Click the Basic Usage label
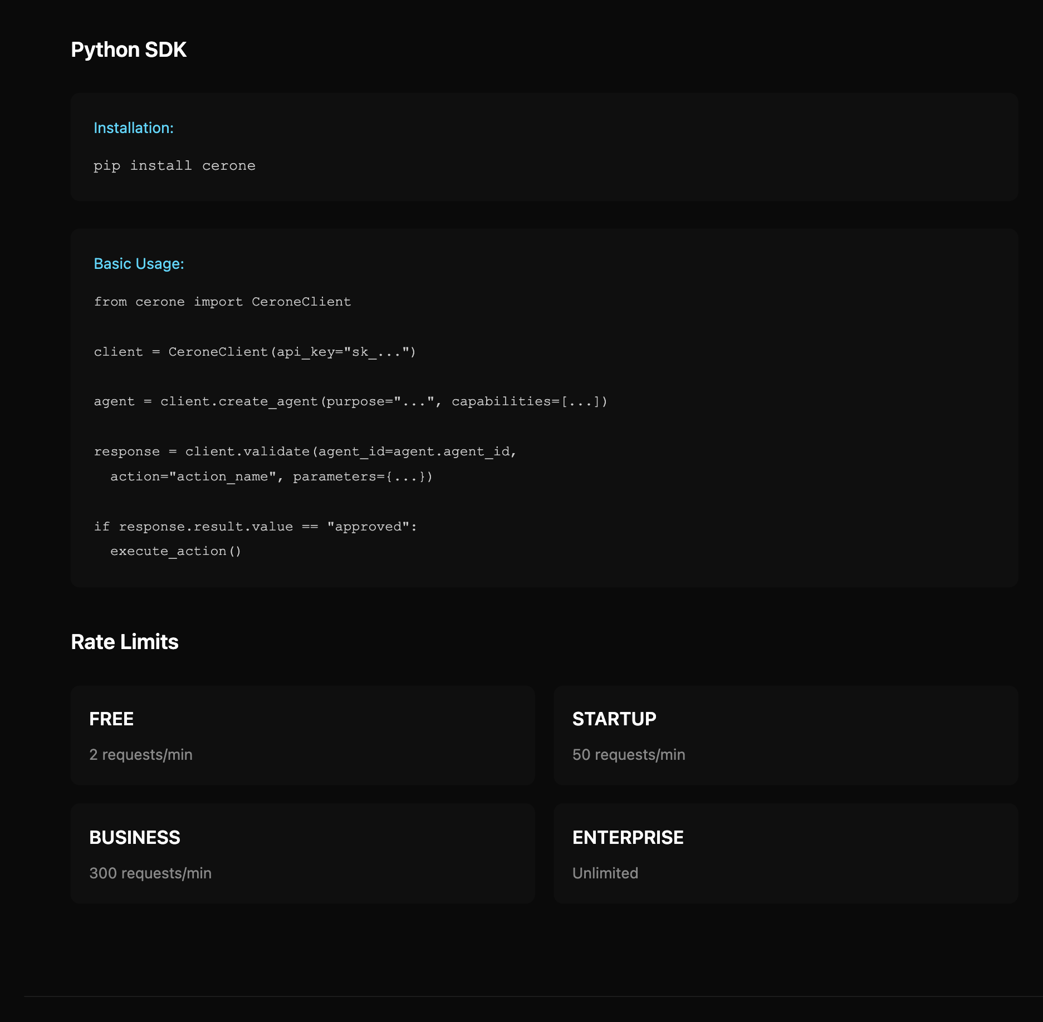Viewport: 1043px width, 1022px height. coord(139,264)
